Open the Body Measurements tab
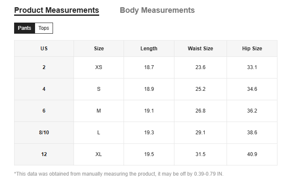Image resolution: width=292 pixels, height=188 pixels. (x=157, y=10)
